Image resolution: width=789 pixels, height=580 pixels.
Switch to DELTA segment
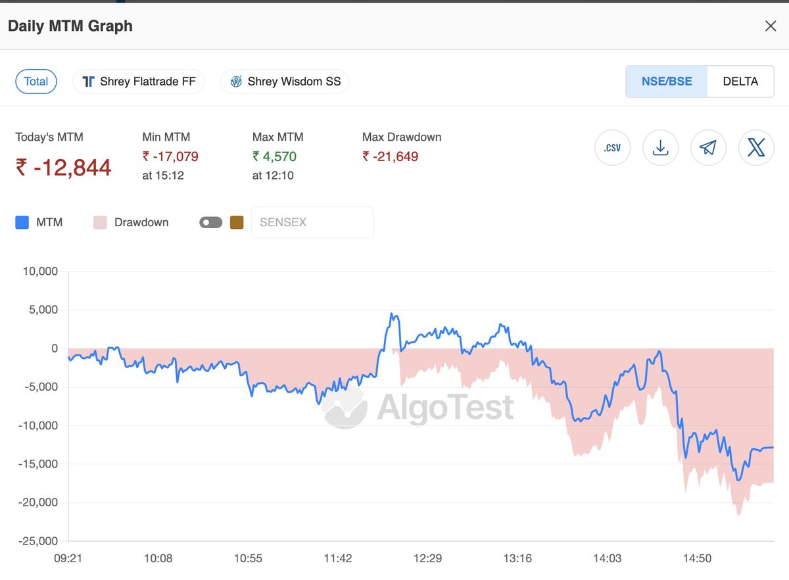tap(740, 82)
